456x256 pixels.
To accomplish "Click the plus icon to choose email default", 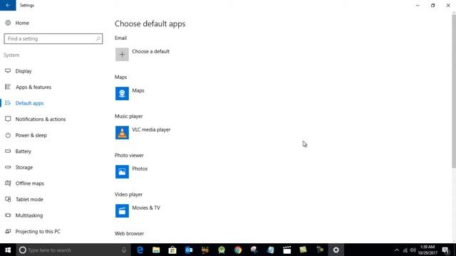I will tap(122, 54).
